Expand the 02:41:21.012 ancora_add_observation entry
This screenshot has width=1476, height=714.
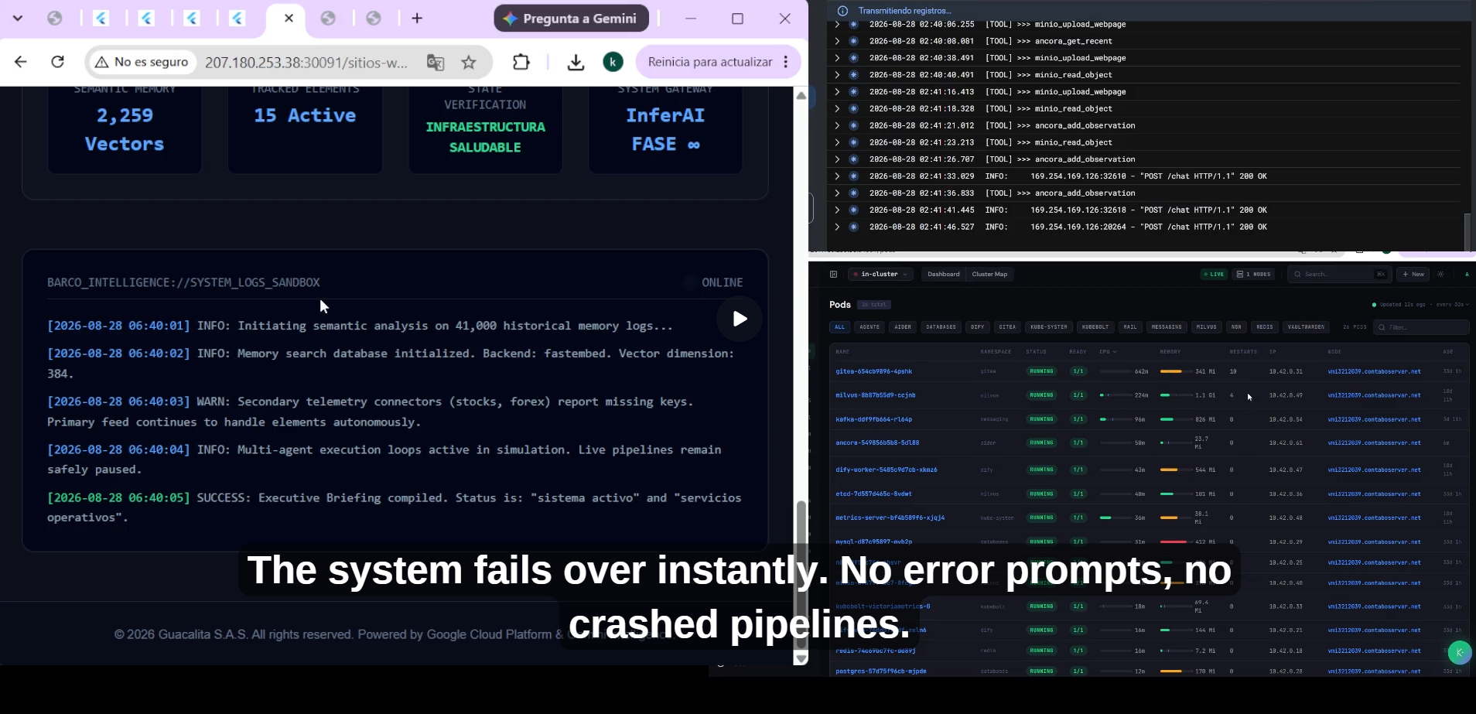tap(836, 125)
